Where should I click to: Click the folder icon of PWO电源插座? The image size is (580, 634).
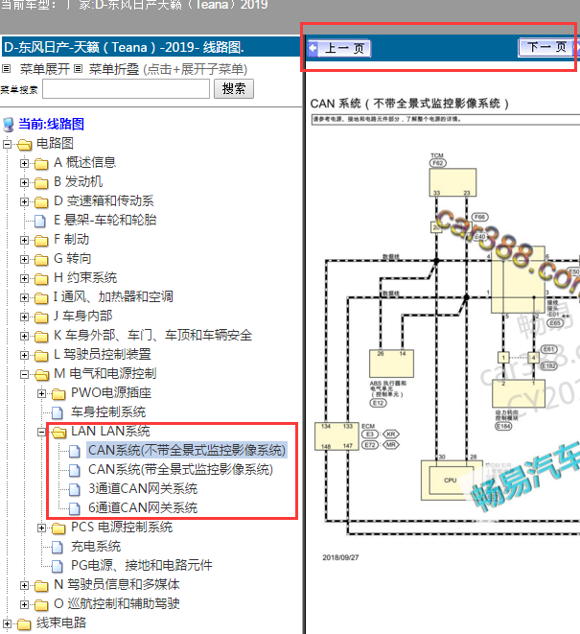pos(58,393)
